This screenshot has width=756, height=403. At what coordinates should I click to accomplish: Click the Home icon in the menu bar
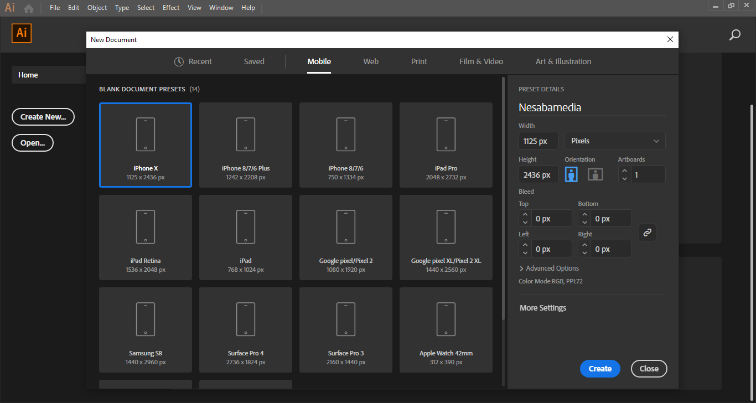(x=29, y=8)
